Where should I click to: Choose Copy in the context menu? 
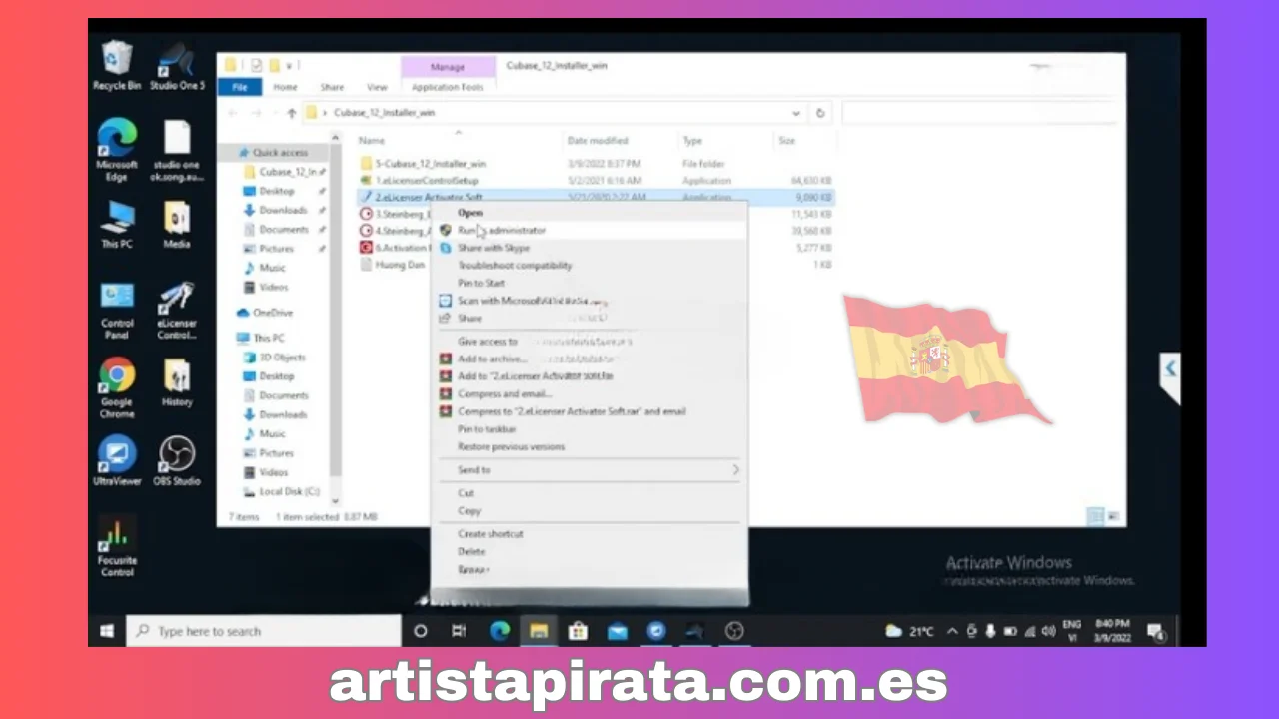(x=590, y=511)
